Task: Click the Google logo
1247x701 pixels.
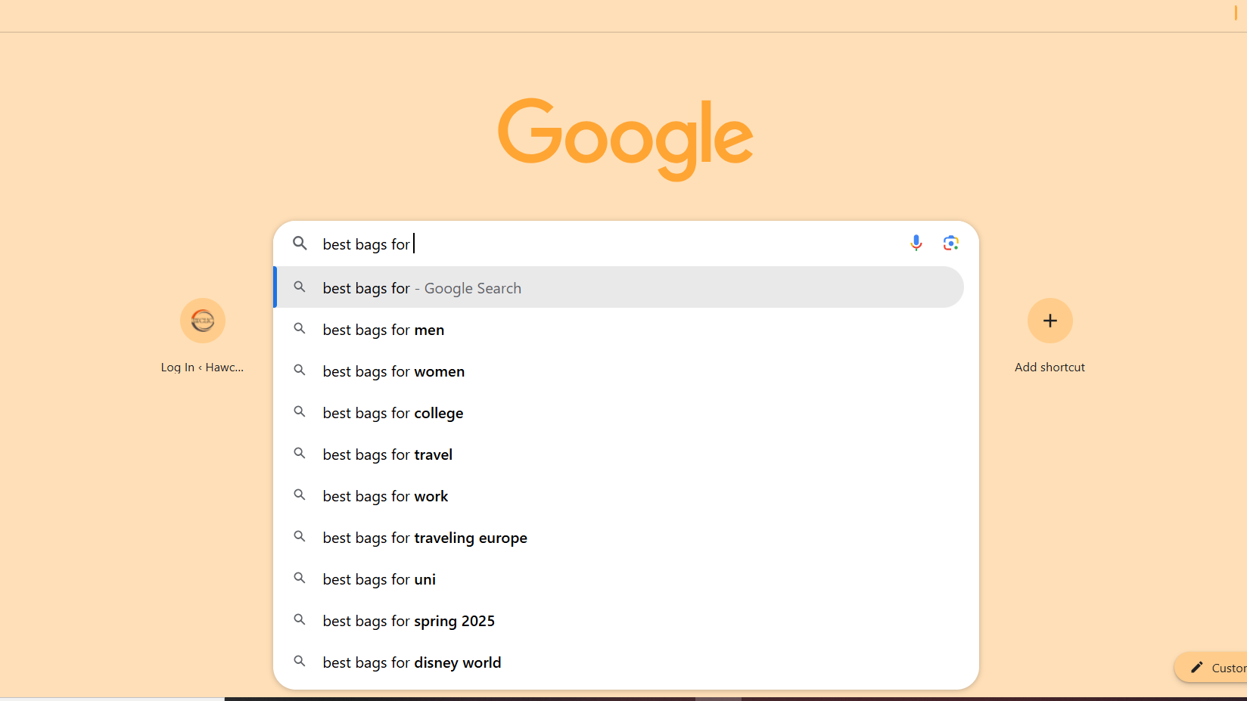Action: pos(626,139)
